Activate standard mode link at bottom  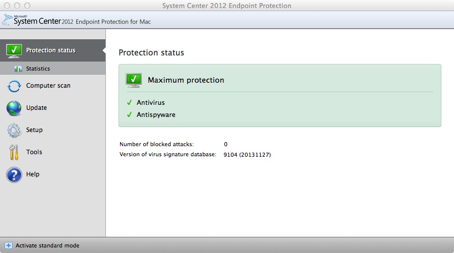47,245
